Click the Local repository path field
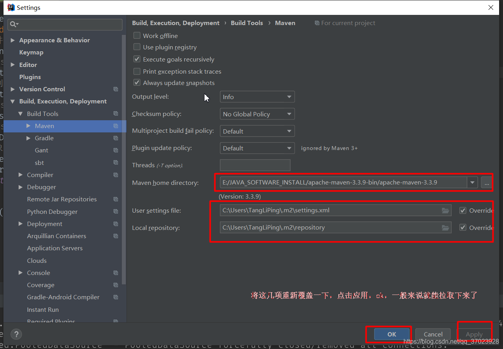Image resolution: width=503 pixels, height=349 pixels. click(x=335, y=228)
